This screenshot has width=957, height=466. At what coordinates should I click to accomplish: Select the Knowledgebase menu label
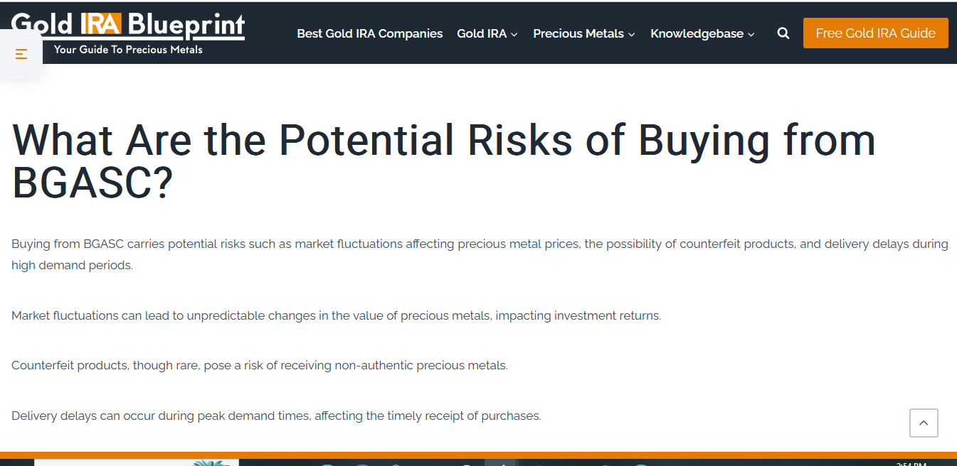(x=697, y=33)
